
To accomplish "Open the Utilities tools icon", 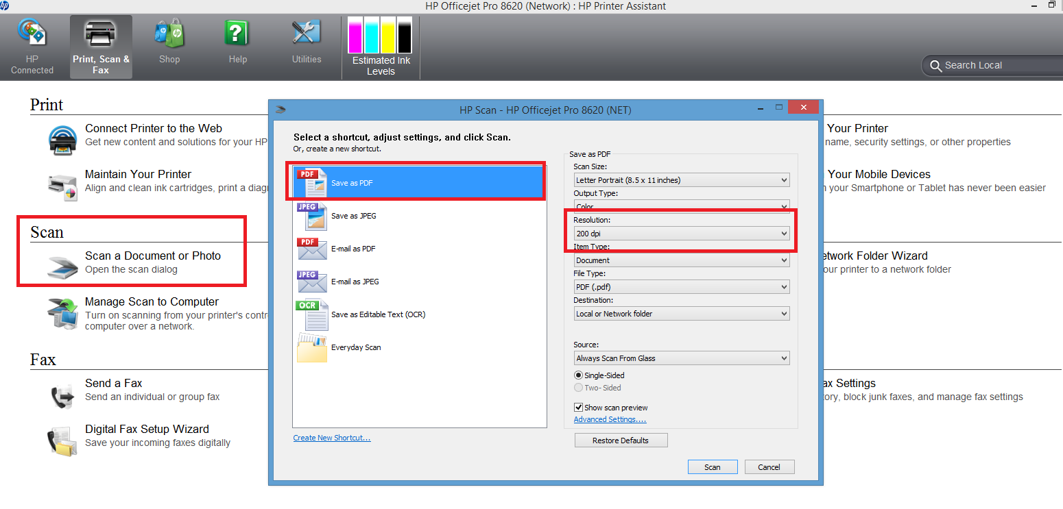I will click(306, 34).
